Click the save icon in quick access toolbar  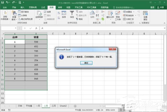coord(3,2)
